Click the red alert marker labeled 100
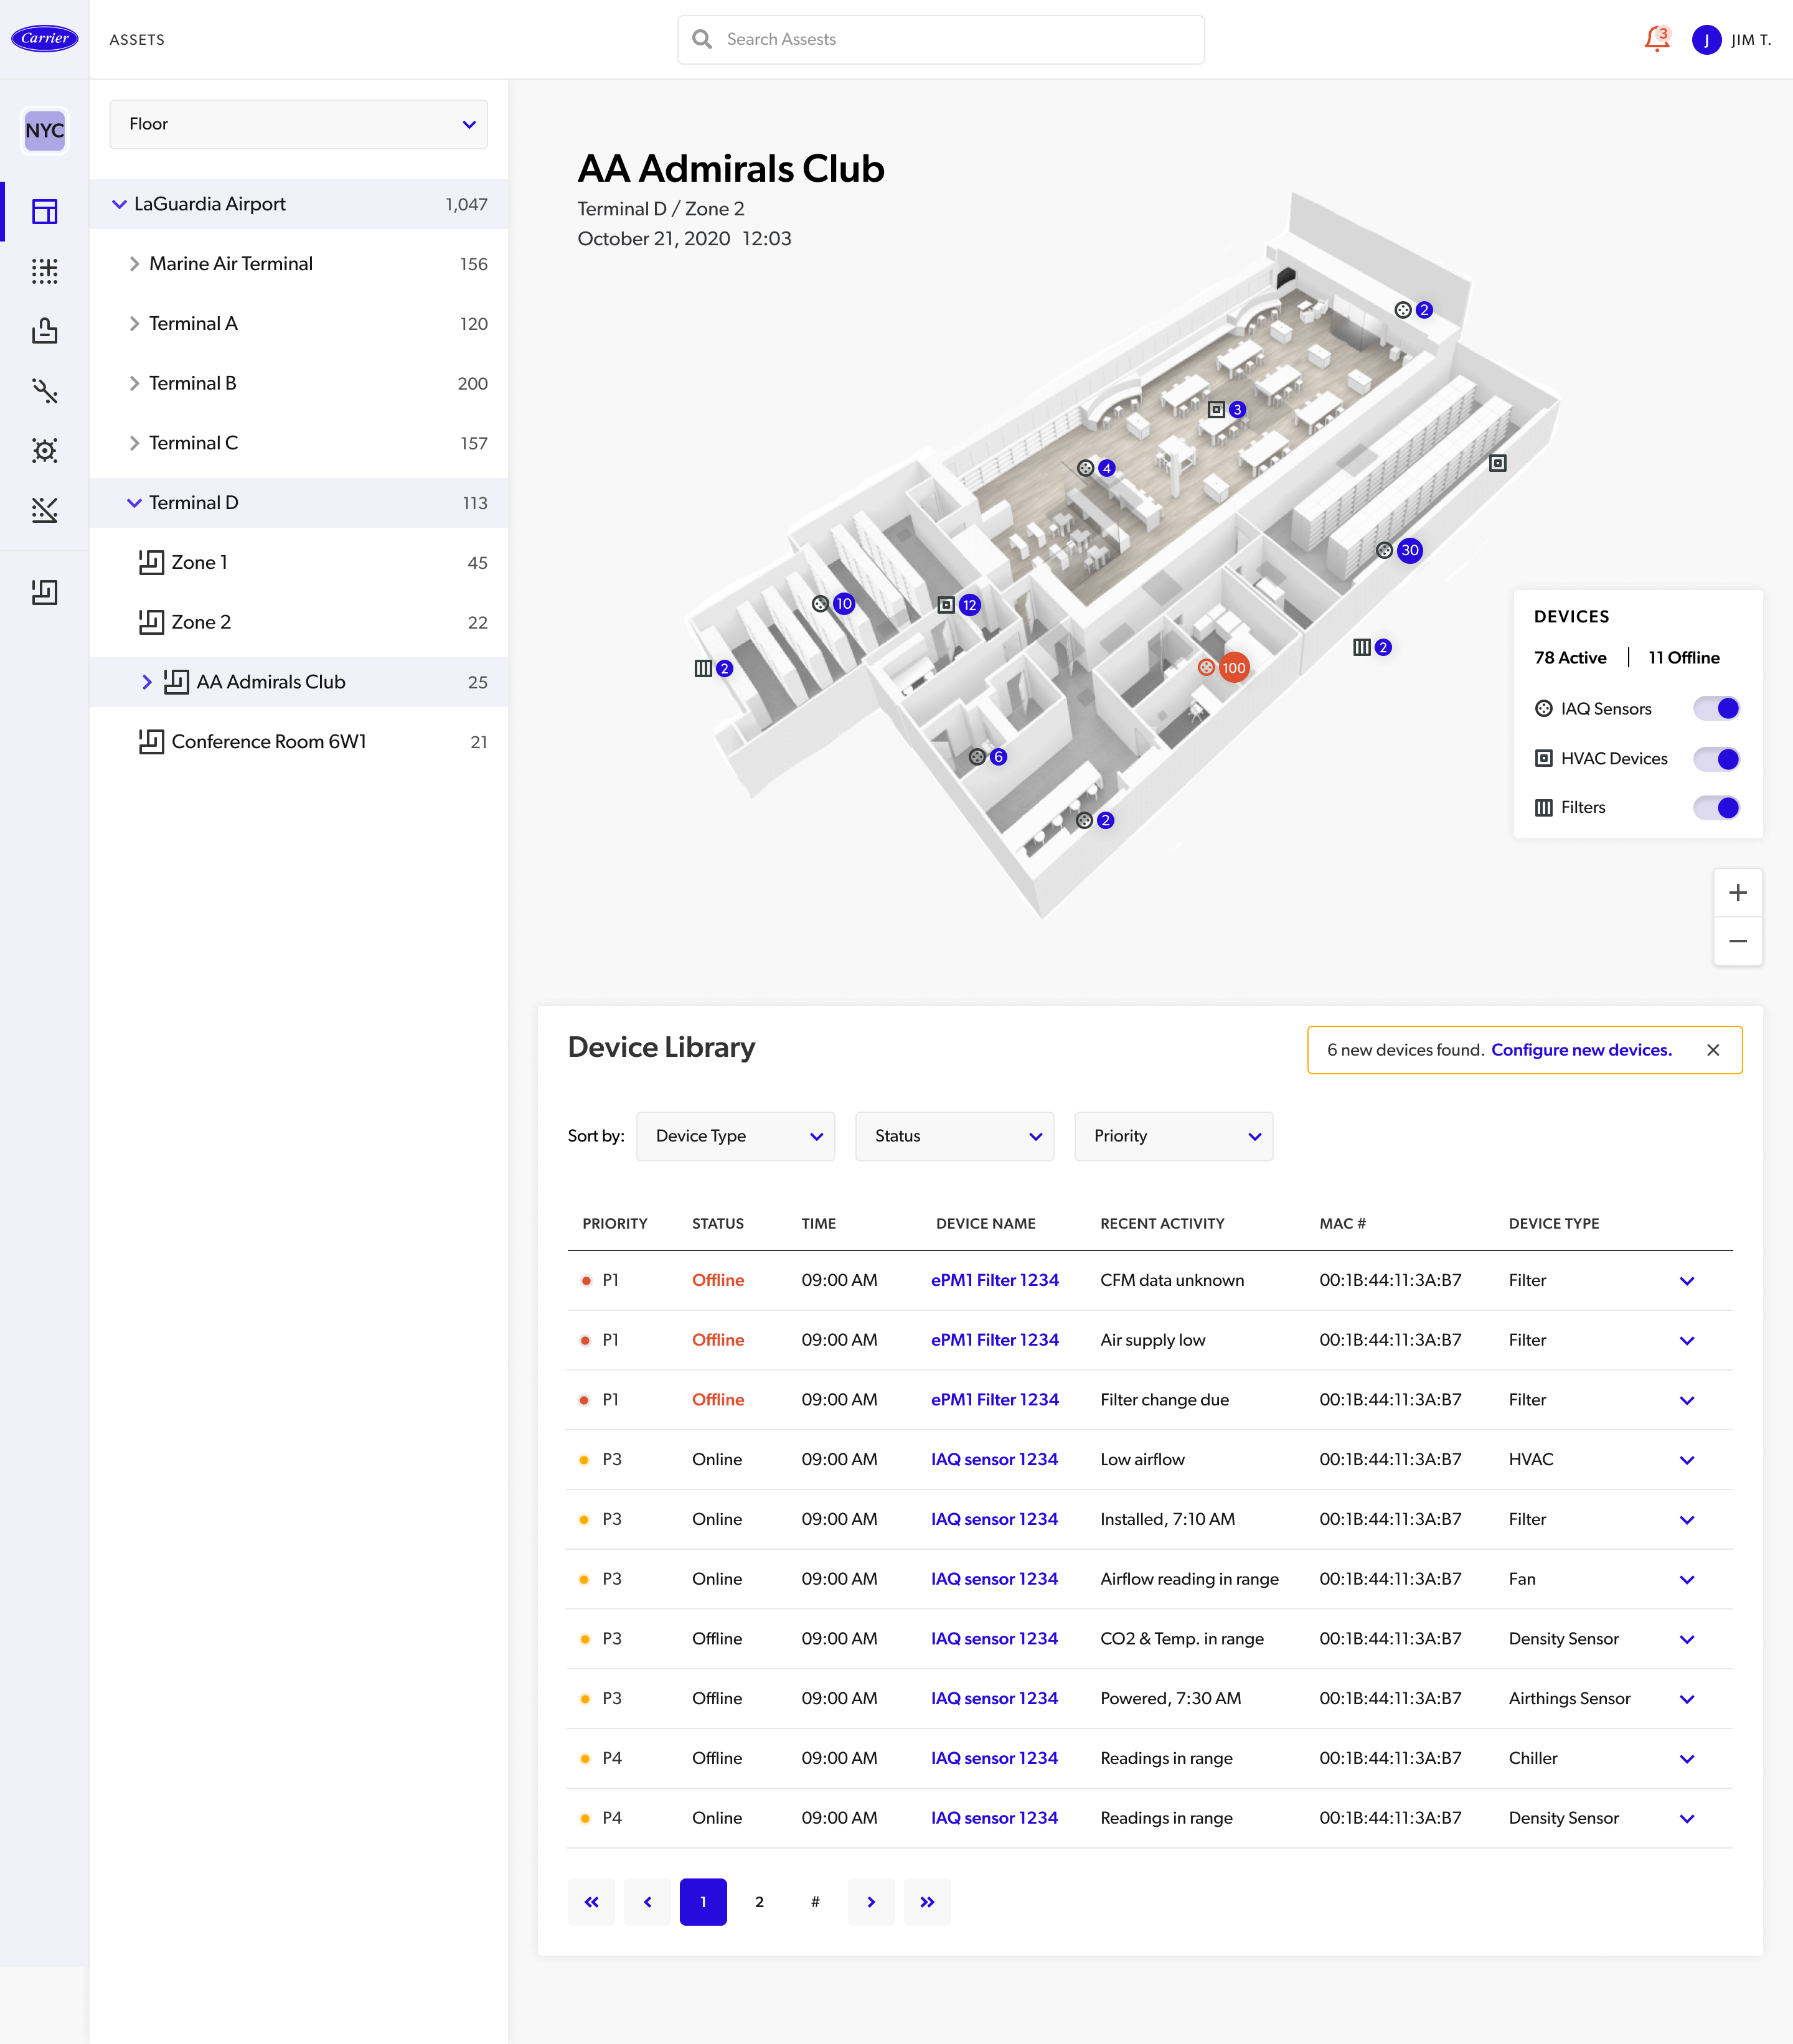Screen dimensions: 1793x2044 (x=1223, y=668)
